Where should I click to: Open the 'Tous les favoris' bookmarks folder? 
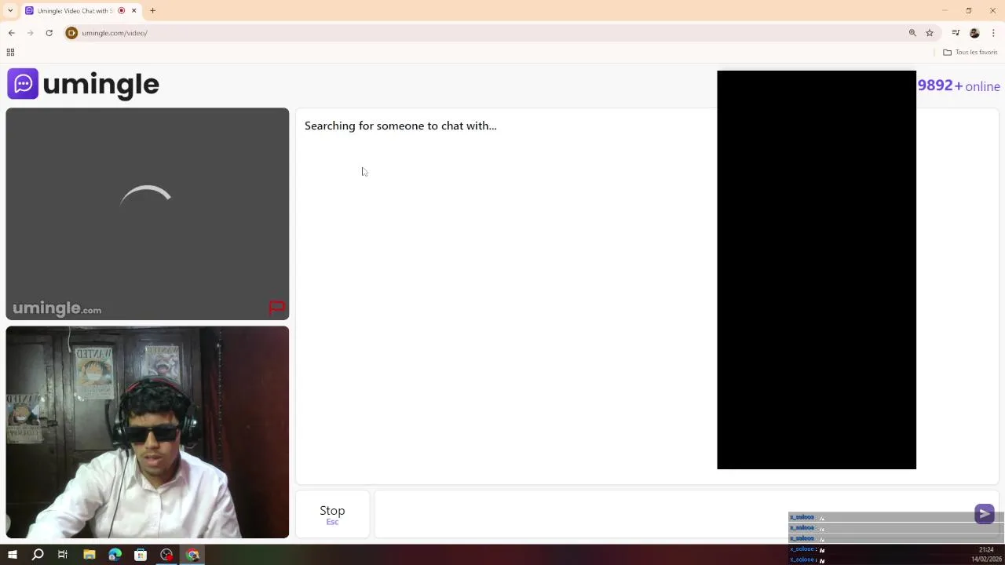coord(970,52)
